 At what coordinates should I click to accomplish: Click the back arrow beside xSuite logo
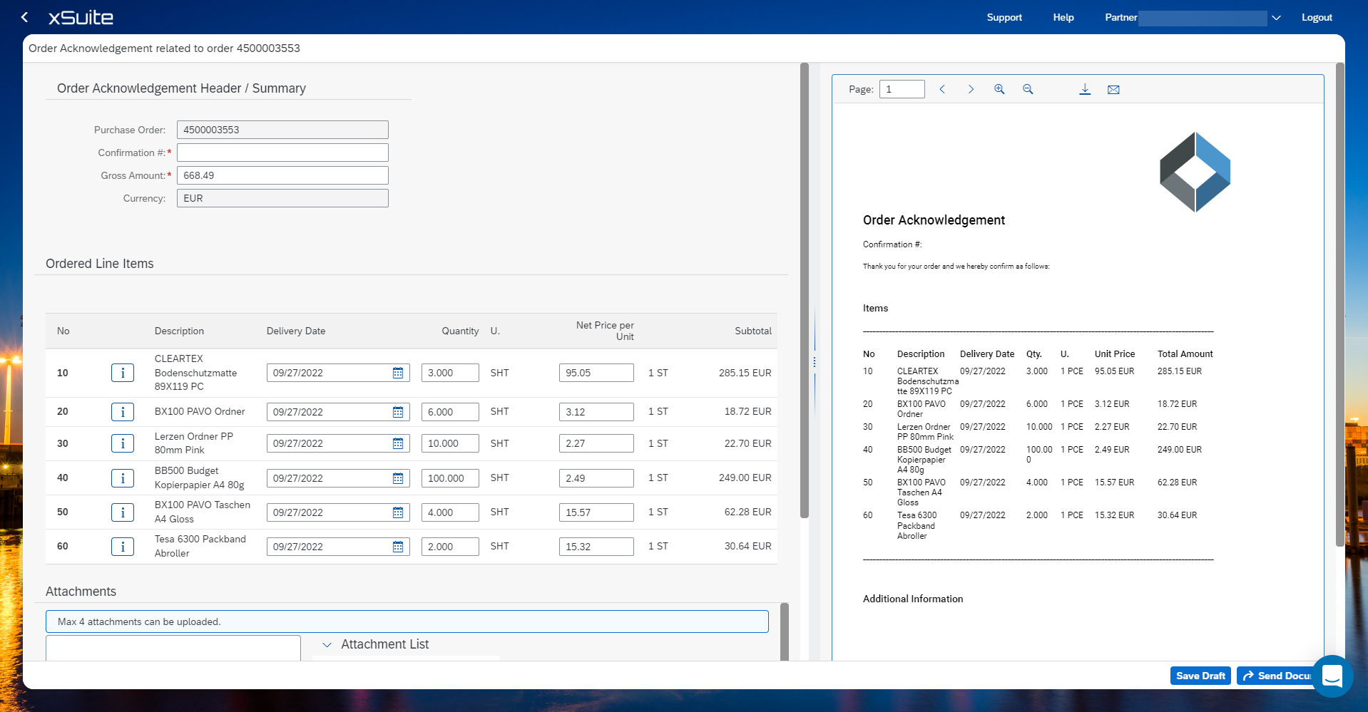[x=25, y=17]
